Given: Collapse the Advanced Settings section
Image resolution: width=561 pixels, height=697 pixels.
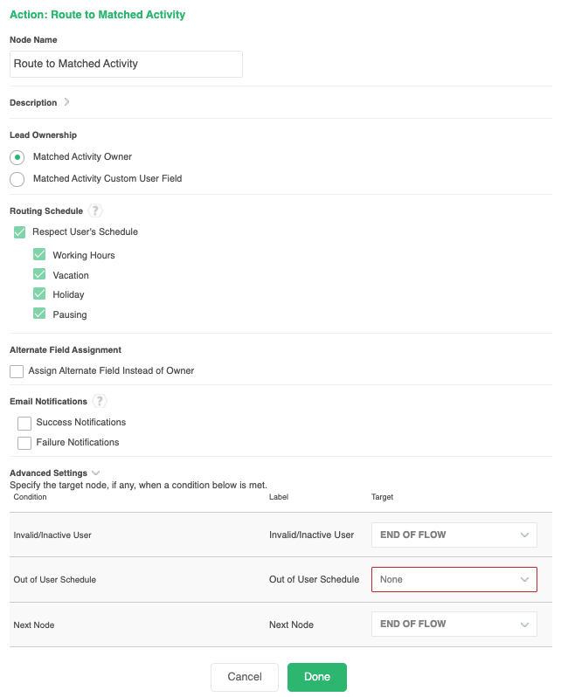Looking at the screenshot, I should (96, 473).
